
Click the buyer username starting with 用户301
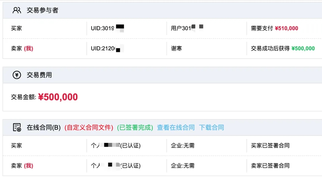(x=187, y=29)
